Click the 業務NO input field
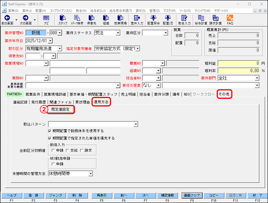268x203 pixels. (x=35, y=78)
